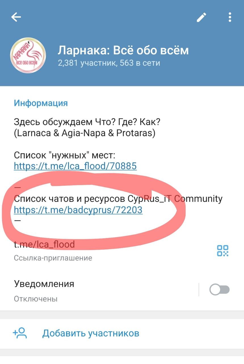Tap the Список чатов и ресурсов line
This screenshot has width=244, height=364.
[118, 199]
